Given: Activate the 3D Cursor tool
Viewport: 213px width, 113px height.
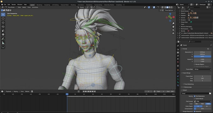Looking at the screenshot, I should [x=3, y=18].
